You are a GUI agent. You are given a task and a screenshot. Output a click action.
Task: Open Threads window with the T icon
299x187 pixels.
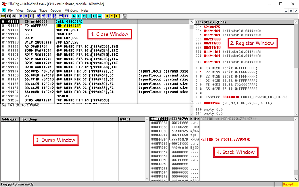pyautogui.click(x=89, y=16)
